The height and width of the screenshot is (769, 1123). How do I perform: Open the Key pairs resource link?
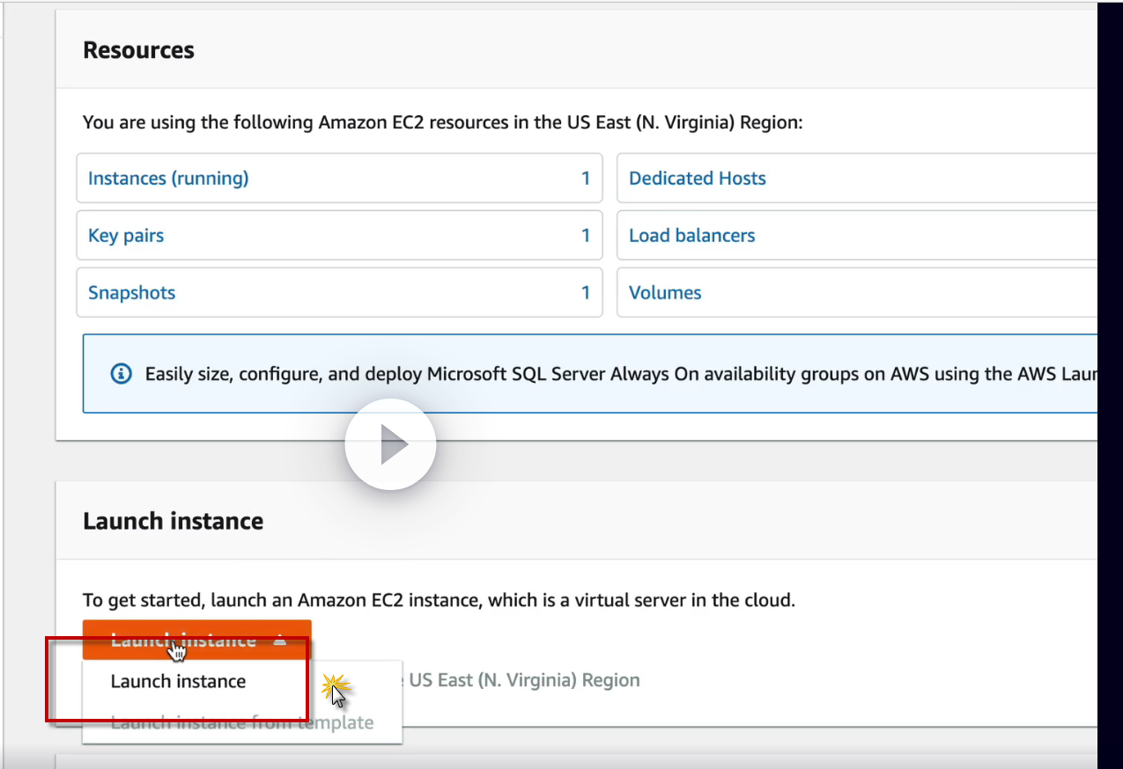pos(126,236)
